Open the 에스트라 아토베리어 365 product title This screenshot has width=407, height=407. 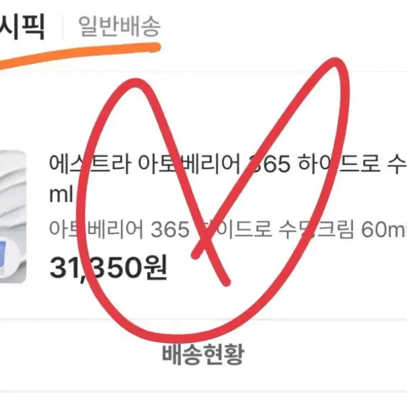[228, 164]
